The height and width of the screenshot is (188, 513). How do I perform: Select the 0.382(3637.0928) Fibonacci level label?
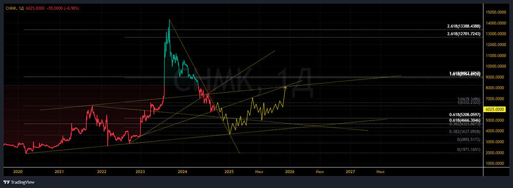point(464,132)
